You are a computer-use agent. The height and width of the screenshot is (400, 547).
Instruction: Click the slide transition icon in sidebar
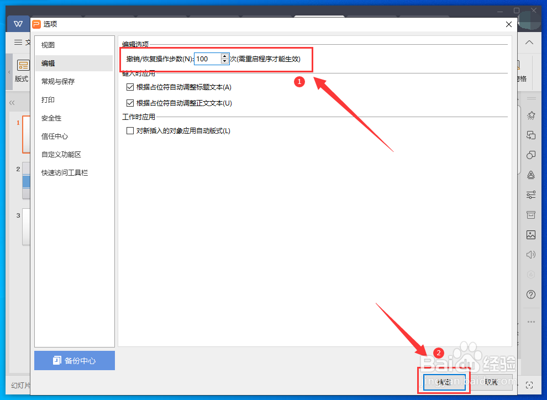tap(531, 135)
